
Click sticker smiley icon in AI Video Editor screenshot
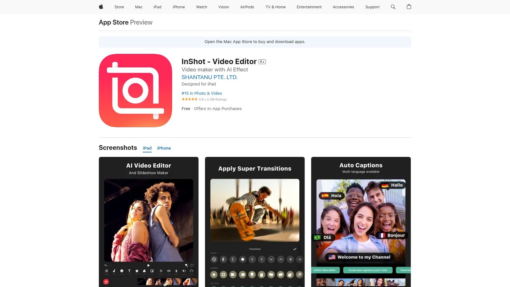(122, 271)
